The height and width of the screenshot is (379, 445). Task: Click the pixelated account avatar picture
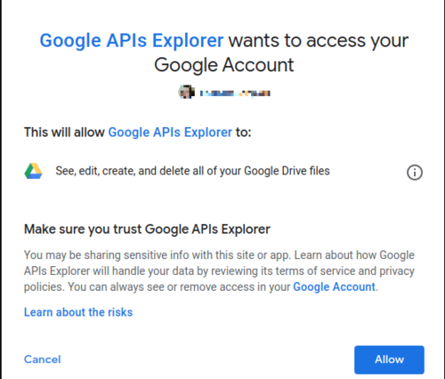point(187,92)
